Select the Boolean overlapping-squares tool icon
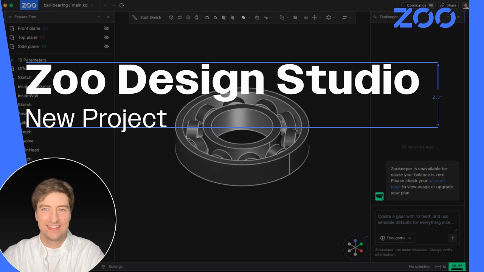The height and width of the screenshot is (272, 484). (x=243, y=17)
